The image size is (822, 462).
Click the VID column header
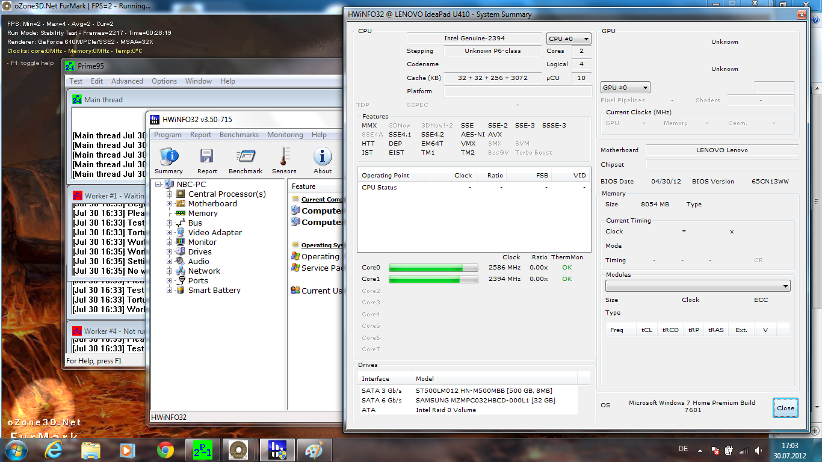coord(570,175)
